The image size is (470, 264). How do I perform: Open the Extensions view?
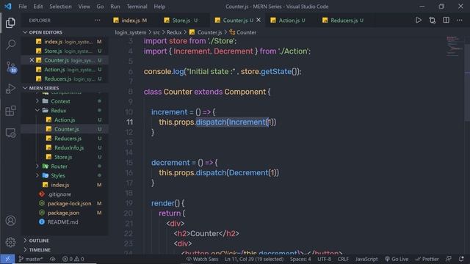(x=10, y=111)
